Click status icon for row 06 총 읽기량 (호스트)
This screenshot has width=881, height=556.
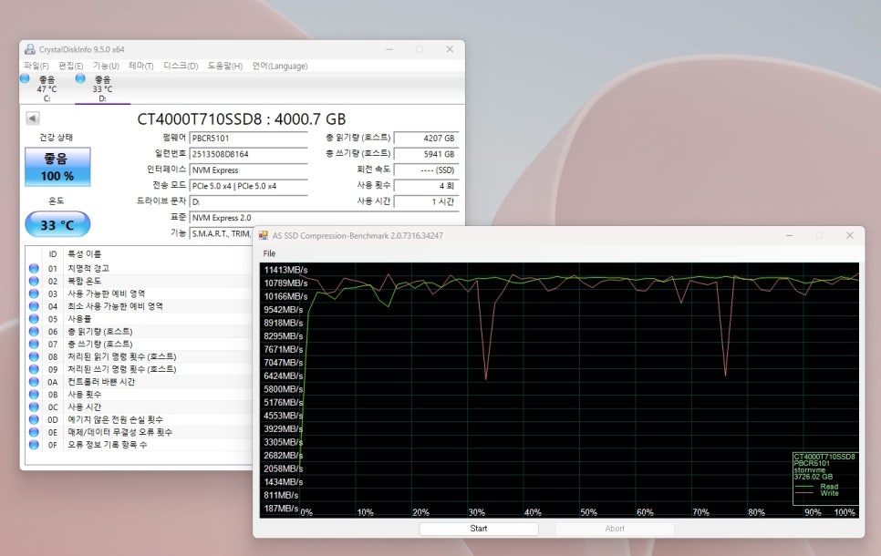pyautogui.click(x=34, y=332)
